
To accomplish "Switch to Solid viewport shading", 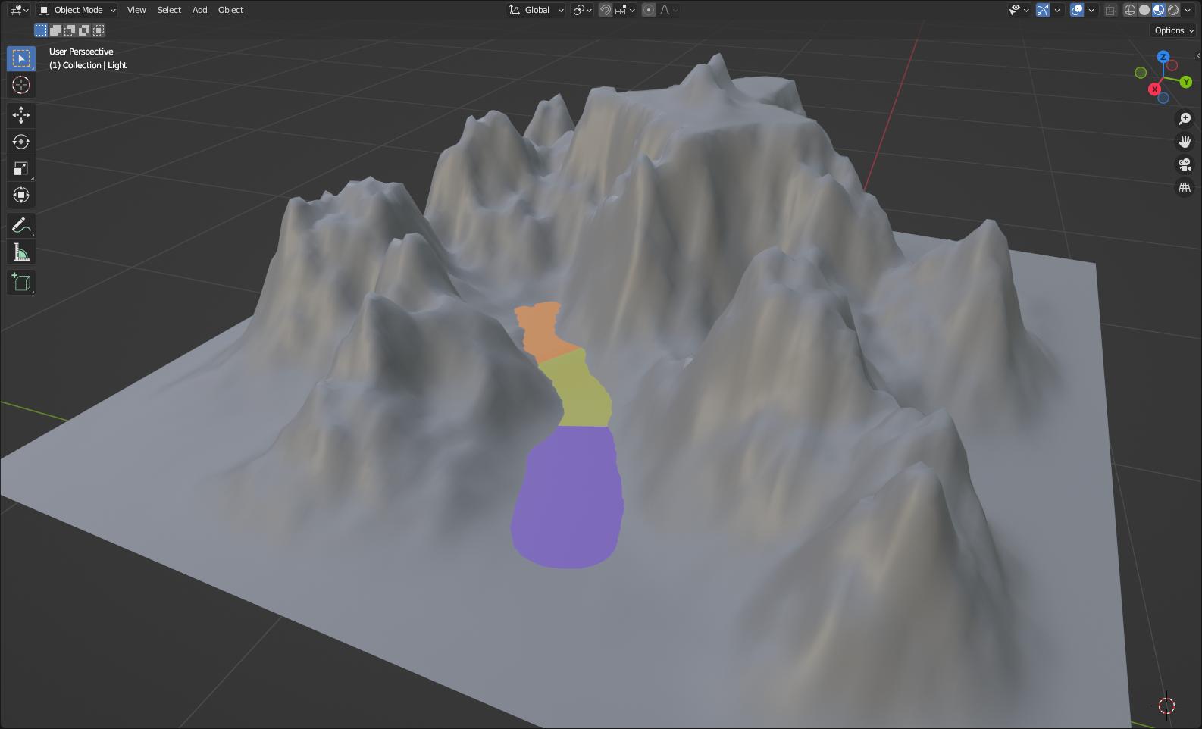I will pos(1144,10).
